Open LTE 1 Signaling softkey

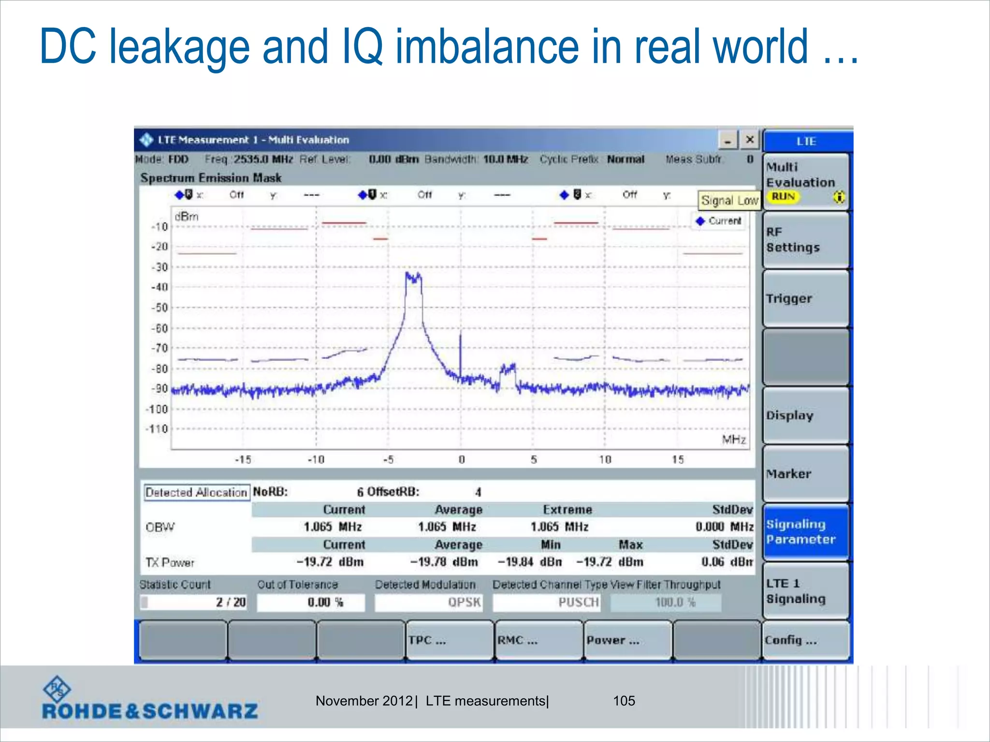pos(806,591)
